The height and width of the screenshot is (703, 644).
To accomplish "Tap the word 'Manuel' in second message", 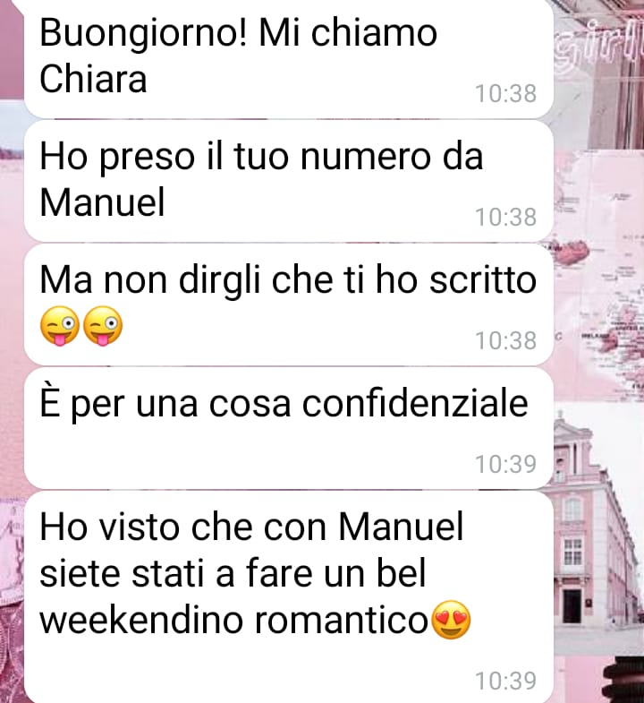I will click(103, 202).
